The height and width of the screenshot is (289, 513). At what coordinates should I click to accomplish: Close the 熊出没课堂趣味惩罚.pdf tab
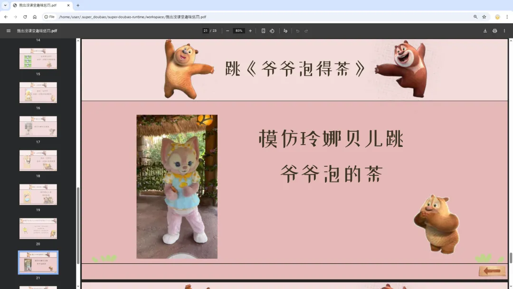tap(68, 5)
